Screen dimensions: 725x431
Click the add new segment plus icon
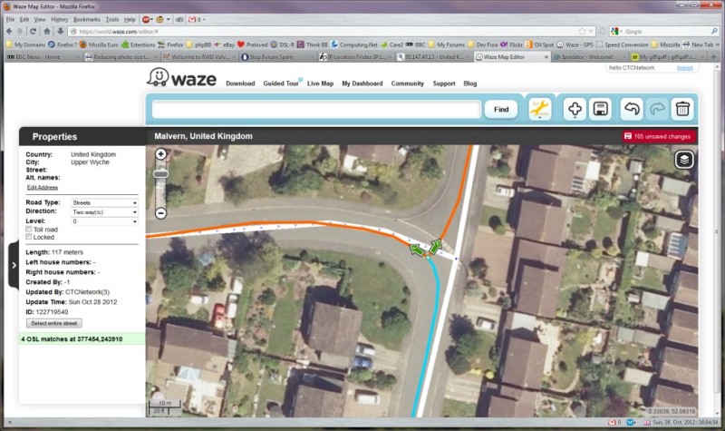tap(575, 109)
